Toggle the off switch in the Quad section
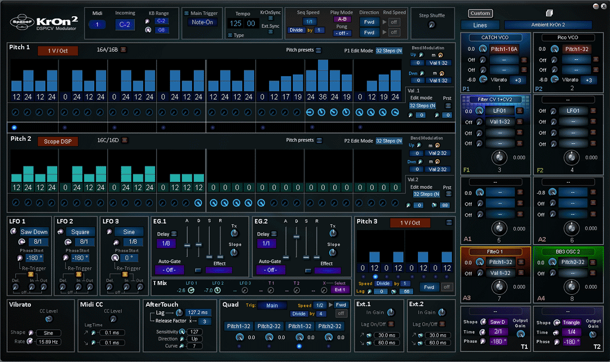This screenshot has width=610, height=362. pyautogui.click(x=340, y=314)
